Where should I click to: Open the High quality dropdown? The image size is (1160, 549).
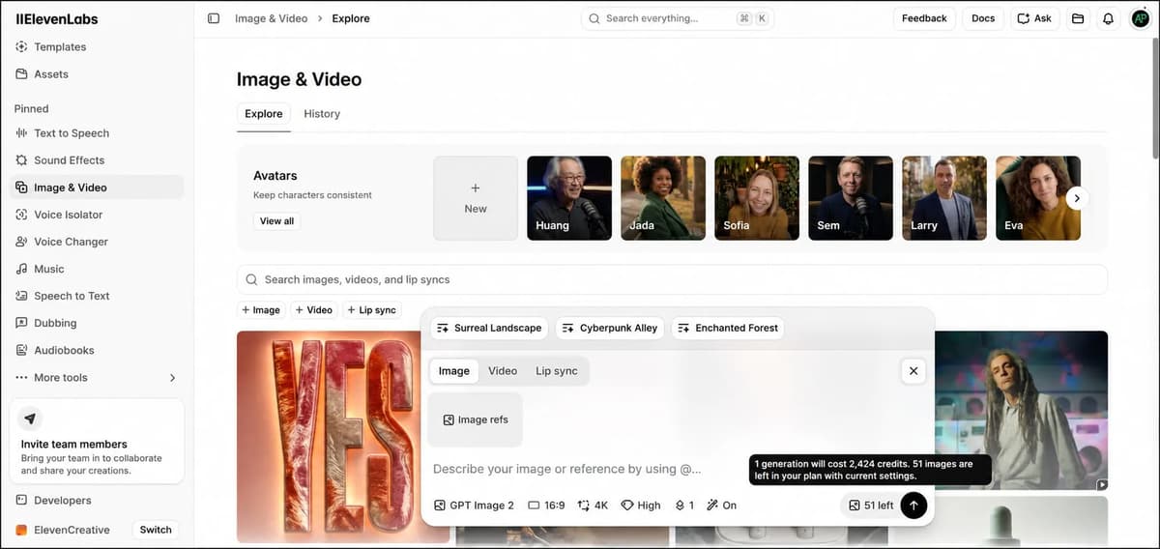[640, 506]
